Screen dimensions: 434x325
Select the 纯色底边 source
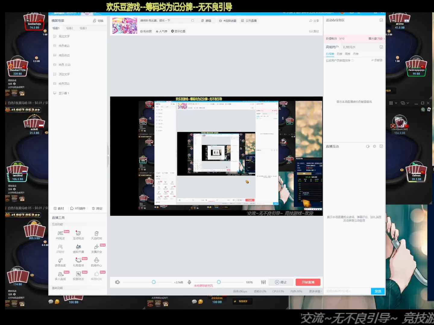64,46
